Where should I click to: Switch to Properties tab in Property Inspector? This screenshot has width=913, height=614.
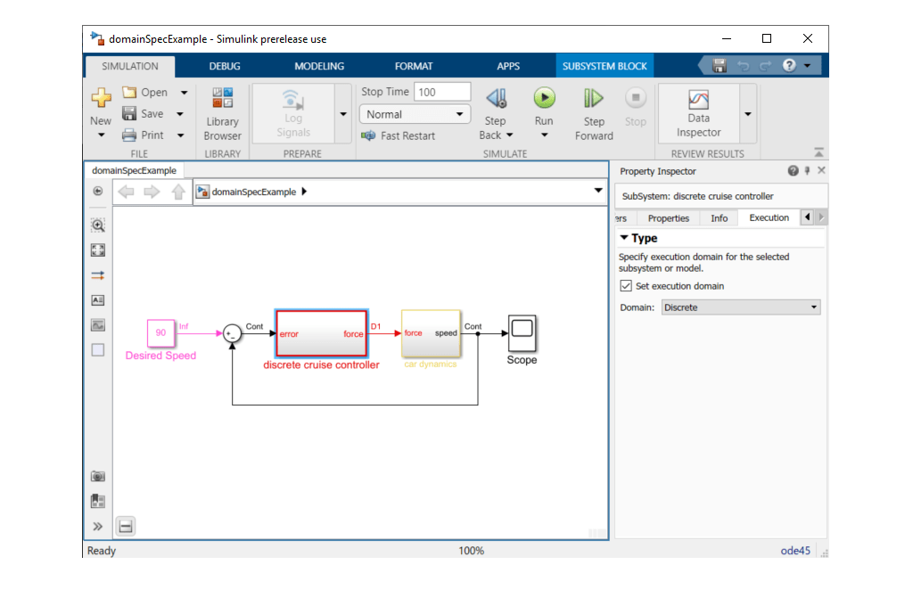(x=669, y=218)
